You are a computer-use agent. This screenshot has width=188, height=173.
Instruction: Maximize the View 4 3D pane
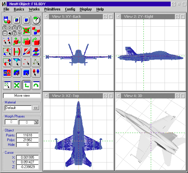(183, 96)
